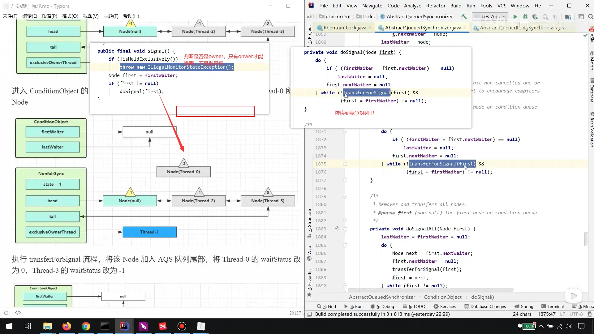The image size is (594, 334).
Task: Open the File menu in IntelliJ
Action: [324, 6]
